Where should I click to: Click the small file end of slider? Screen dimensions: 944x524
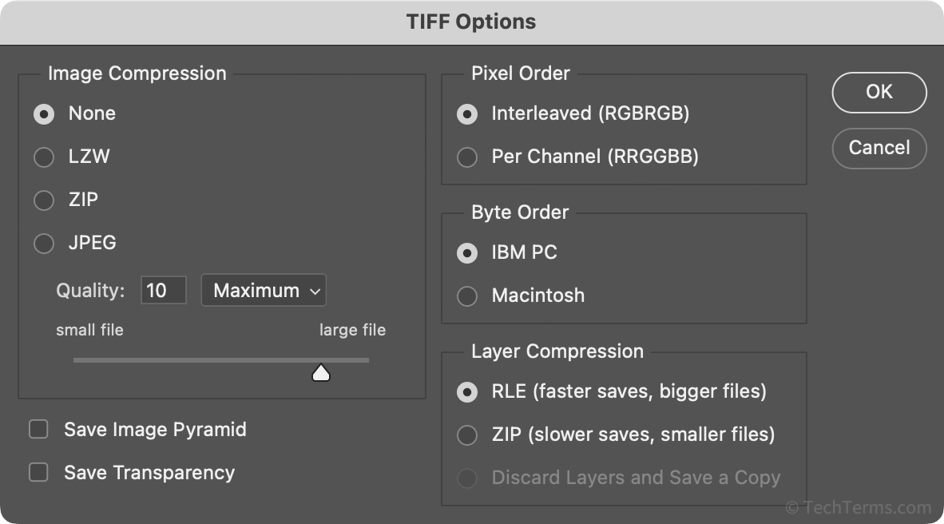pos(77,360)
